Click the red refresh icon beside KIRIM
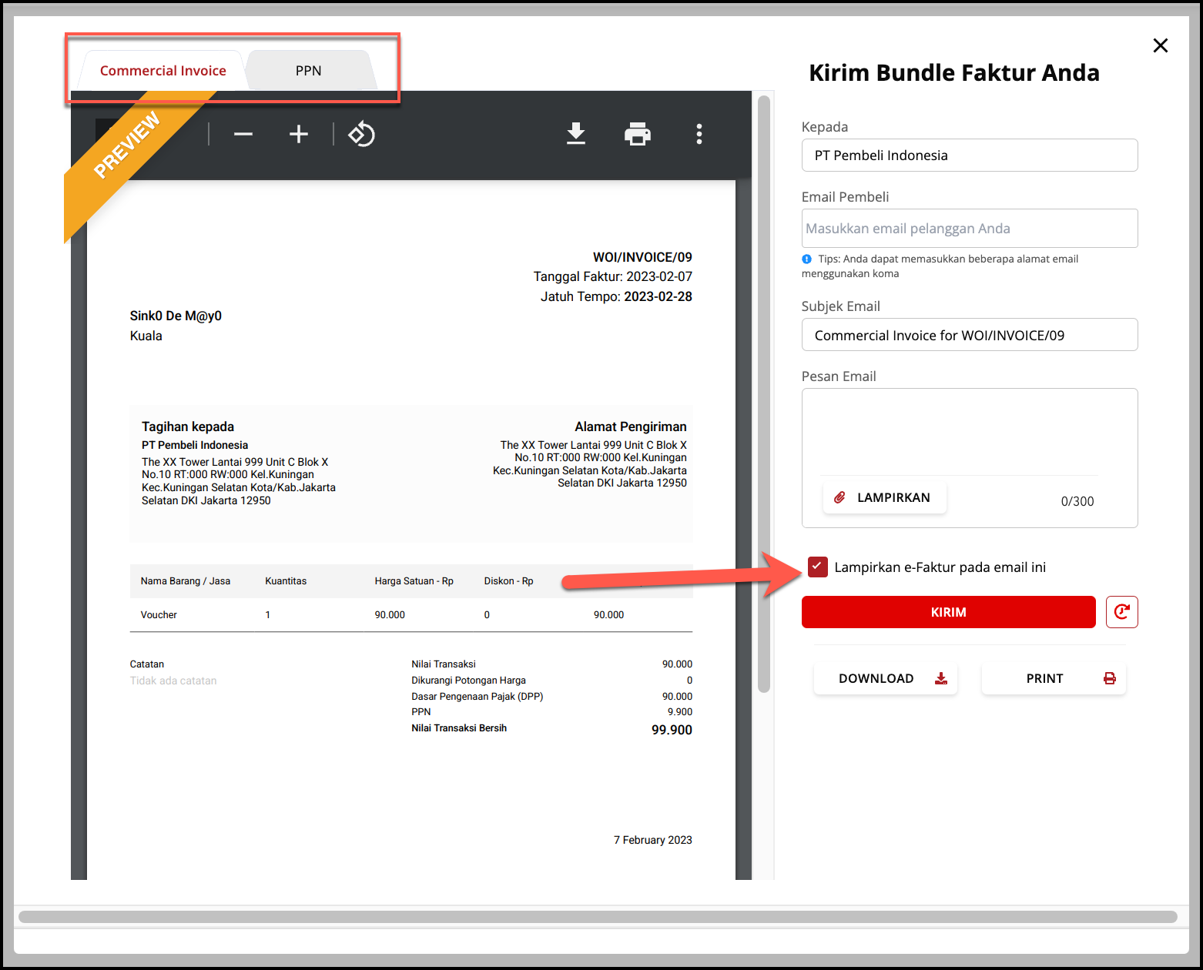The height and width of the screenshot is (970, 1203). [1121, 612]
